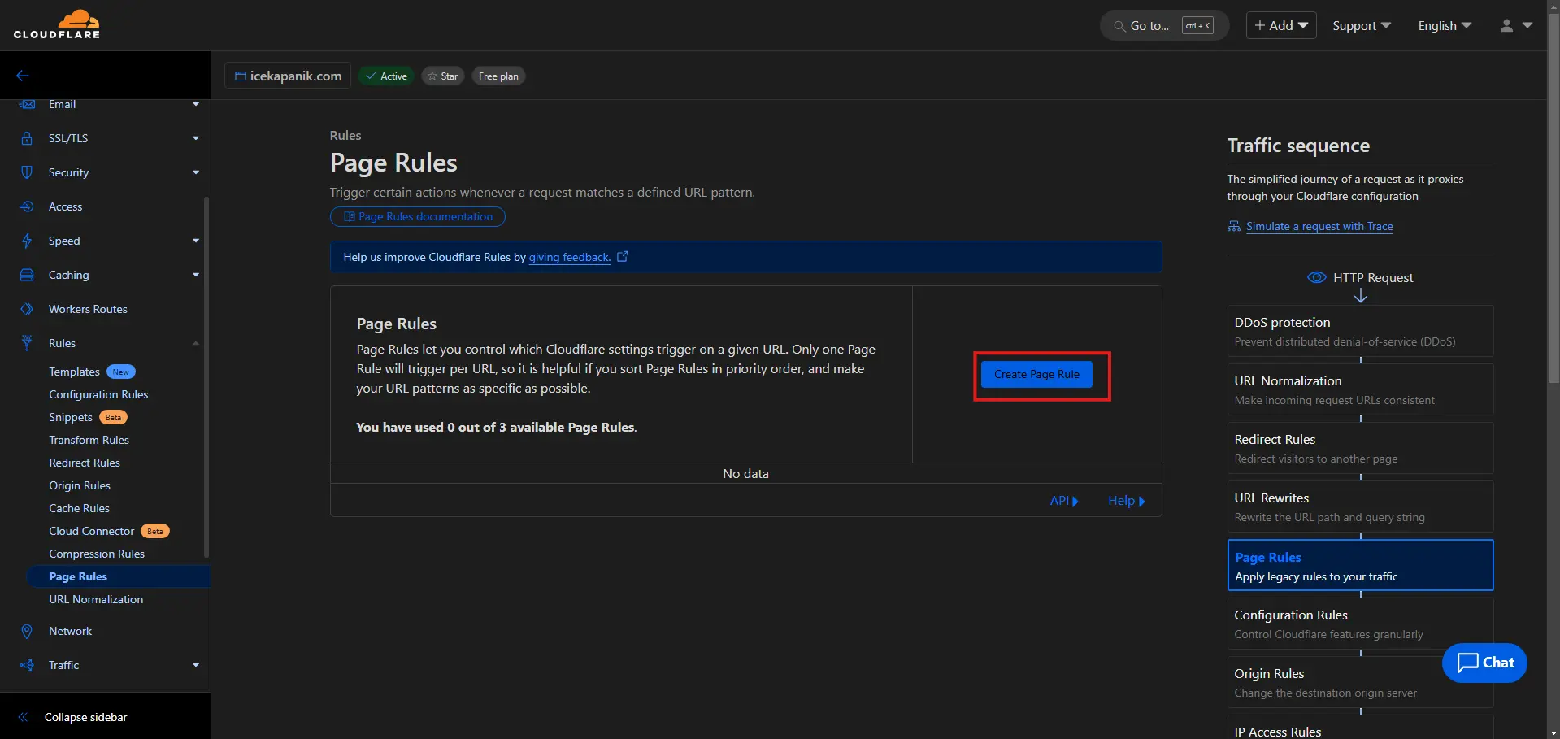Select Page Rules in sidebar

tap(118, 576)
